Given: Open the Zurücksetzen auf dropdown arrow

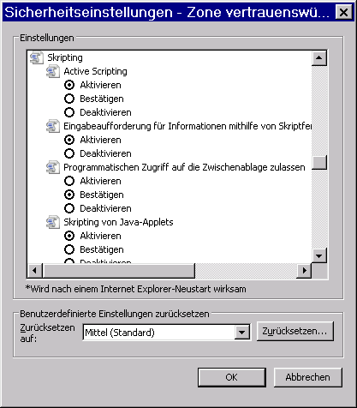Looking at the screenshot, I should (x=242, y=333).
